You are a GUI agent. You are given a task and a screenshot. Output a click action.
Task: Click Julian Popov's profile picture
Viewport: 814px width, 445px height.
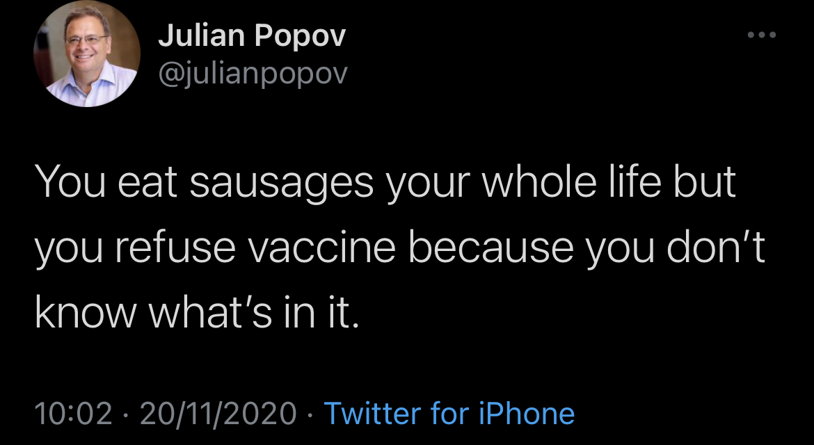(x=87, y=54)
